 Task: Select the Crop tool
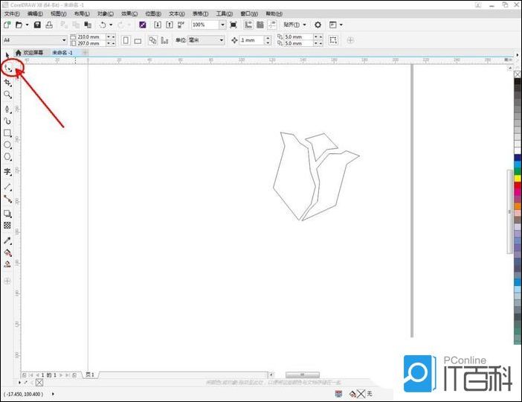pos(7,82)
